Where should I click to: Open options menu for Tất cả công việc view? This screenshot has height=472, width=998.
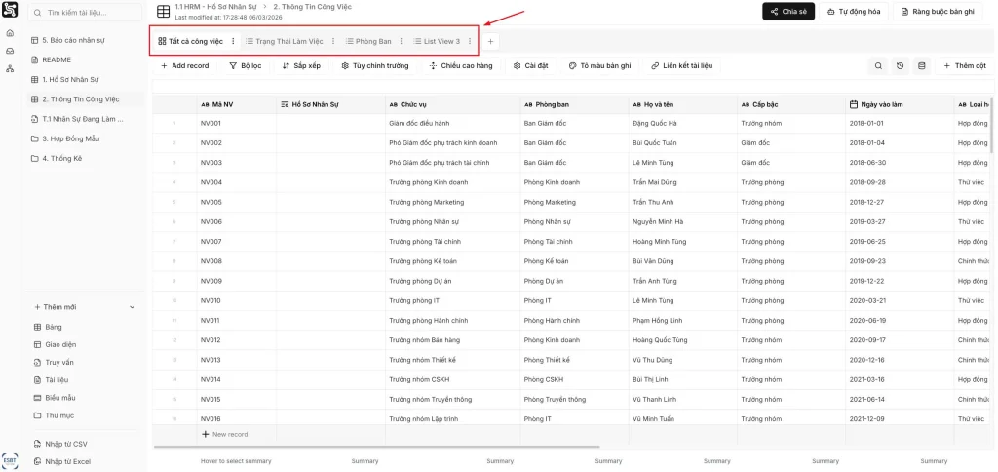[233, 41]
